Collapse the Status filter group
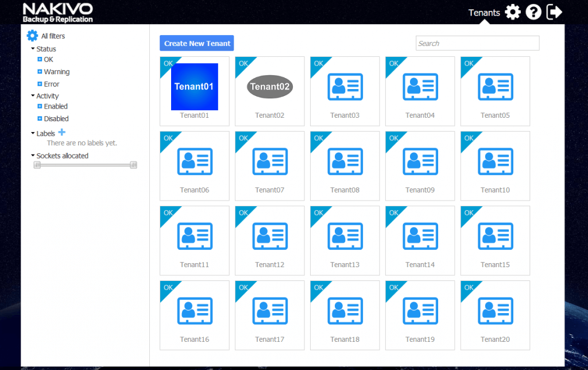 coord(33,49)
